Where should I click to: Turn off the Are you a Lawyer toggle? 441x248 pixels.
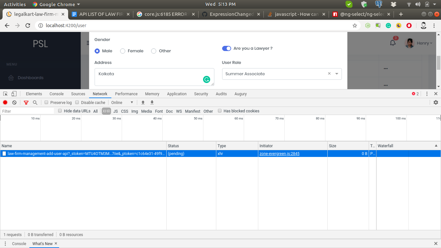(x=227, y=48)
